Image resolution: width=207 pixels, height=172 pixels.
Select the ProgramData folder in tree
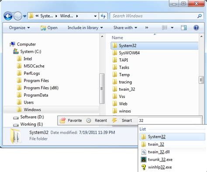(32, 95)
